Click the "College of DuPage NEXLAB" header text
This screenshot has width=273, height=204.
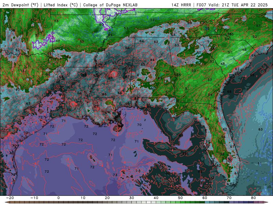coord(110,5)
